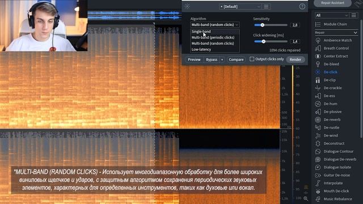363x204 pixels.
Task: Open the Ambience Match module icon
Action: point(318,40)
